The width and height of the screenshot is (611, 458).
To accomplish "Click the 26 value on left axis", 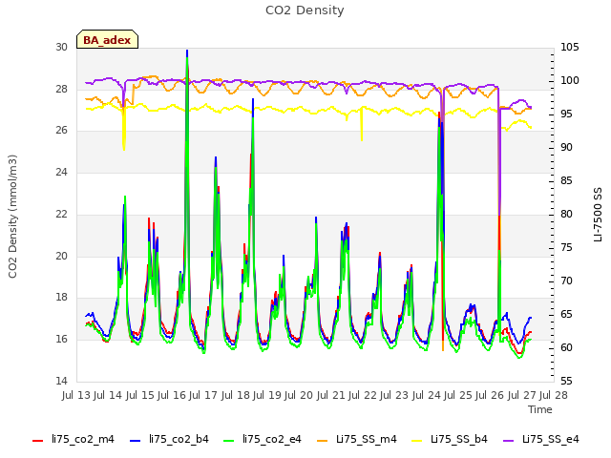I will (61, 131).
